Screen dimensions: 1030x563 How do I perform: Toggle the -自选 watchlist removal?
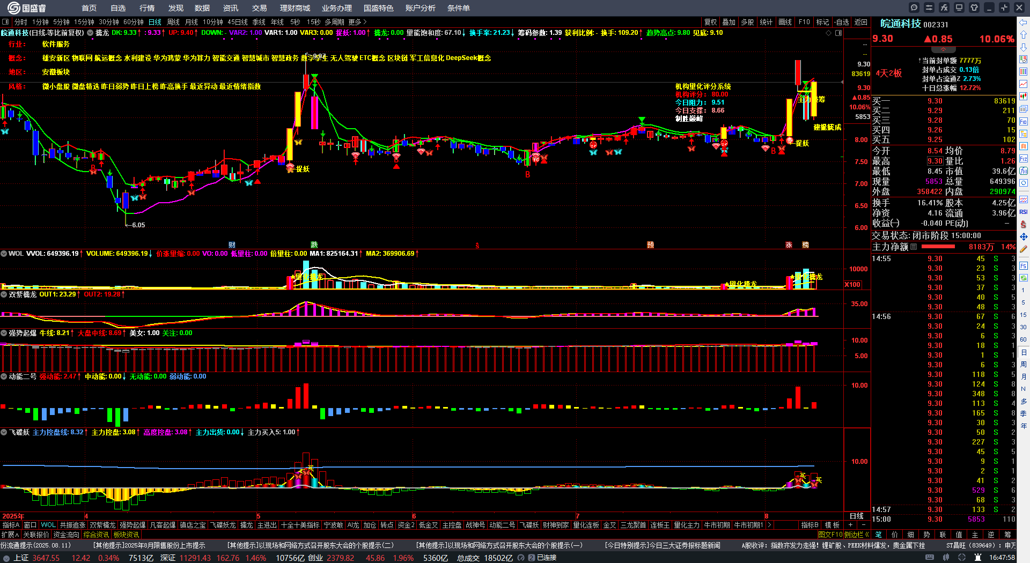[x=842, y=22]
